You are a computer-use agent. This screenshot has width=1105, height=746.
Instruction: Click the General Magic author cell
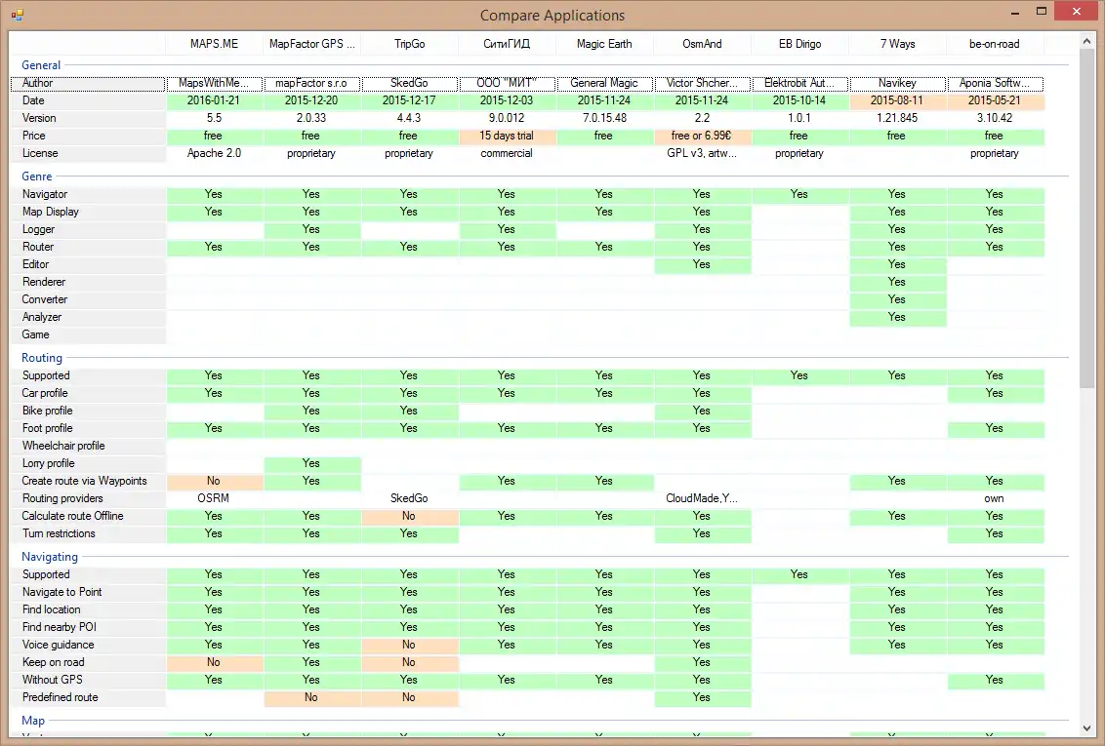coord(604,83)
